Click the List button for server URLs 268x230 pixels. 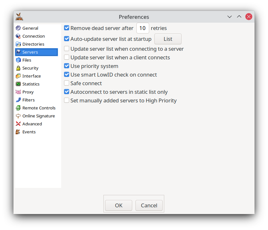tap(168, 39)
